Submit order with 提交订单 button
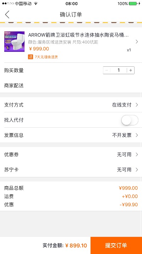This screenshot has height=254, width=142. [x=116, y=245]
